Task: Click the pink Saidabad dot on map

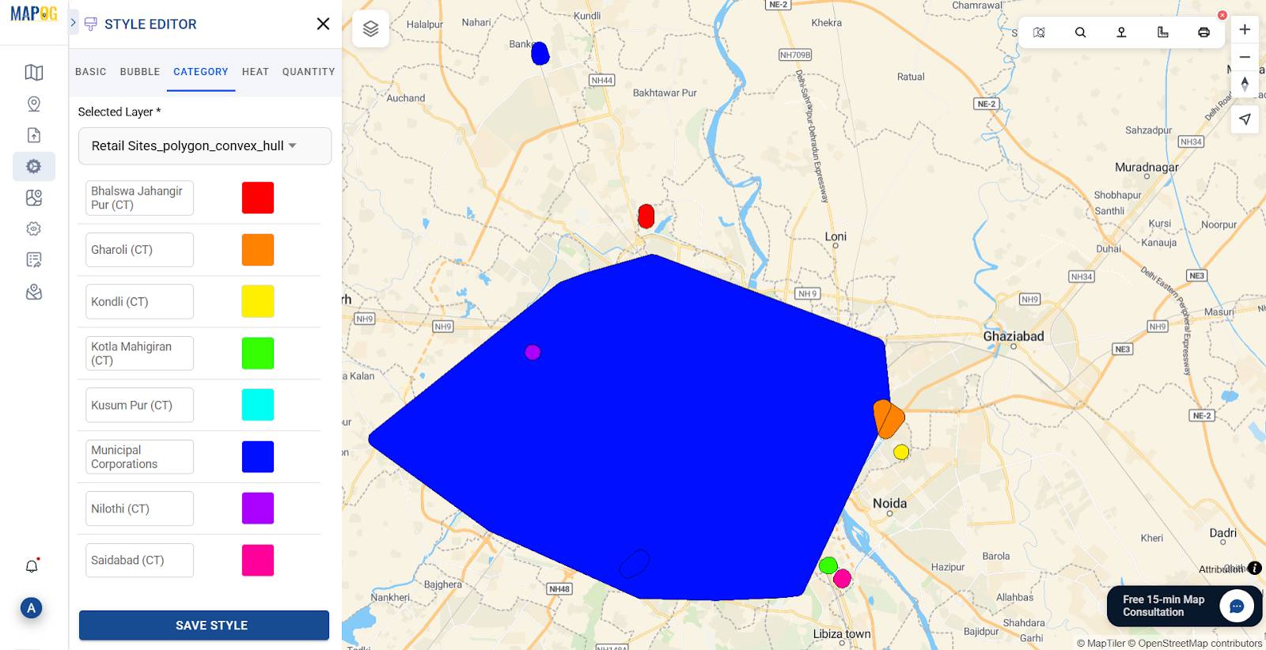Action: [x=843, y=579]
